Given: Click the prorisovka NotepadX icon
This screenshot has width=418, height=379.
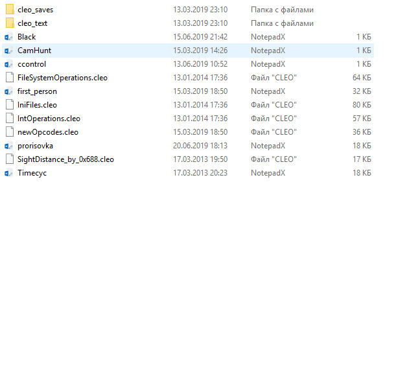Looking at the screenshot, I should (9, 146).
